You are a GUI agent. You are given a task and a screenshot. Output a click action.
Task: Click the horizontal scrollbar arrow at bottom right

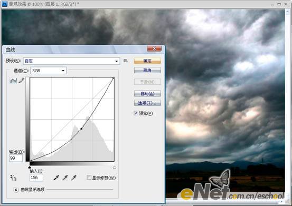point(282,201)
